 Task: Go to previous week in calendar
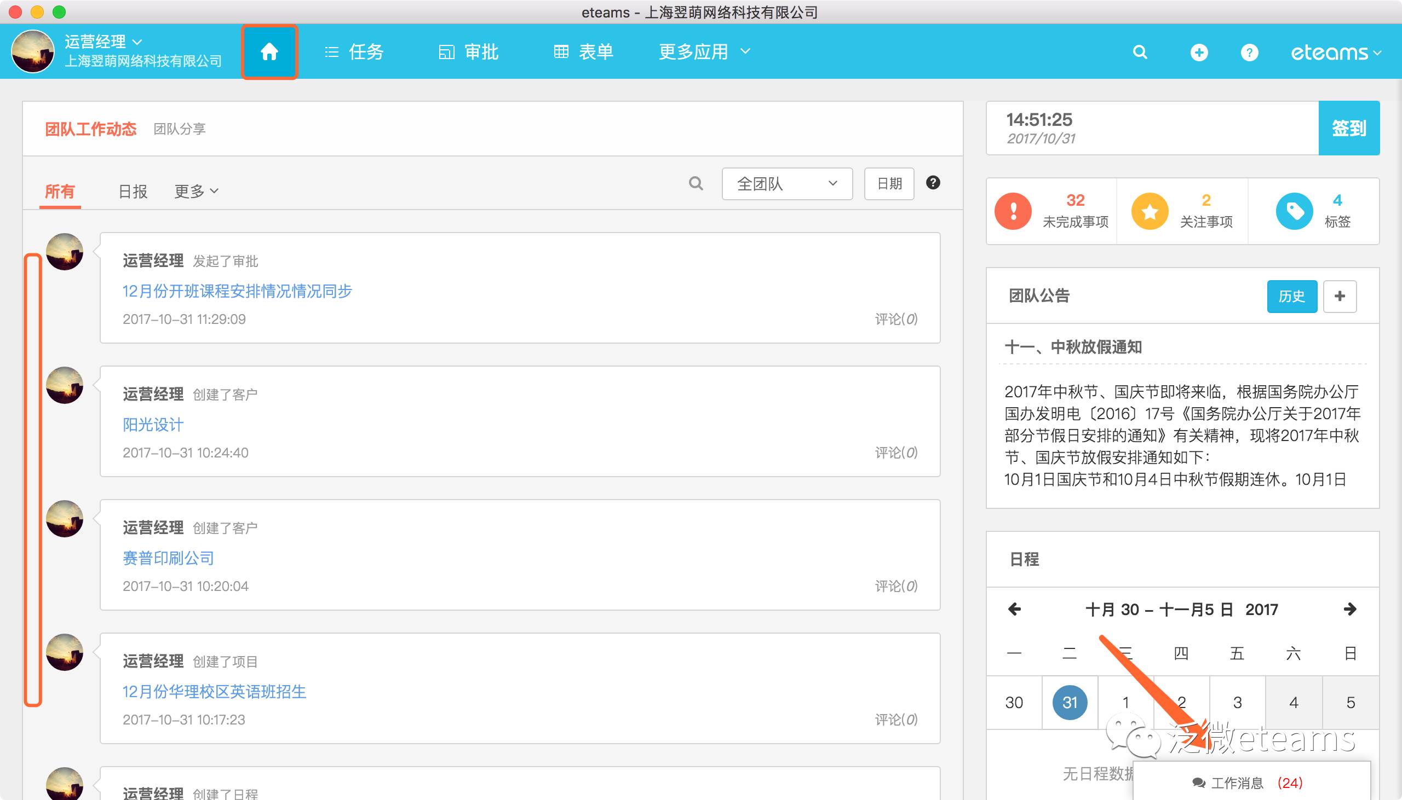click(1014, 609)
